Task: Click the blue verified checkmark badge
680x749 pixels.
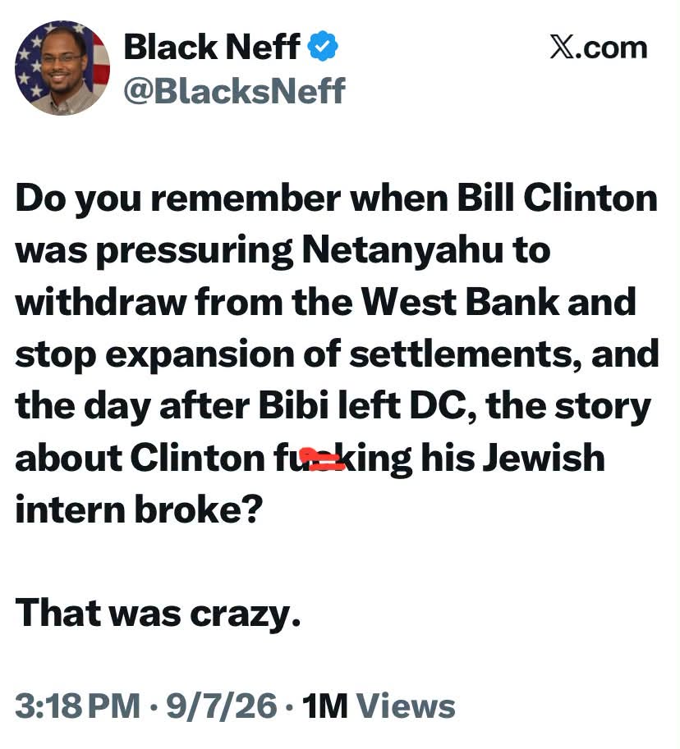Action: coord(322,46)
